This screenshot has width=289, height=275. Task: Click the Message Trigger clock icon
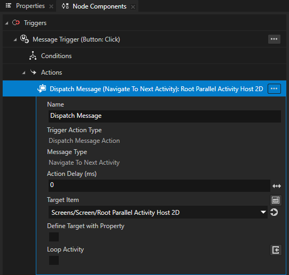tap(25, 39)
